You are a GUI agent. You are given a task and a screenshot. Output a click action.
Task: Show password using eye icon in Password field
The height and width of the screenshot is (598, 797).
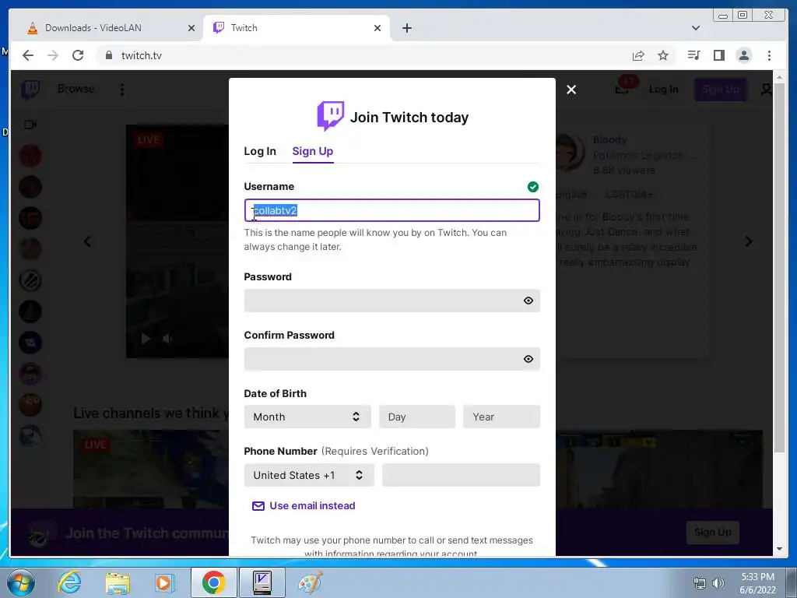click(x=528, y=301)
